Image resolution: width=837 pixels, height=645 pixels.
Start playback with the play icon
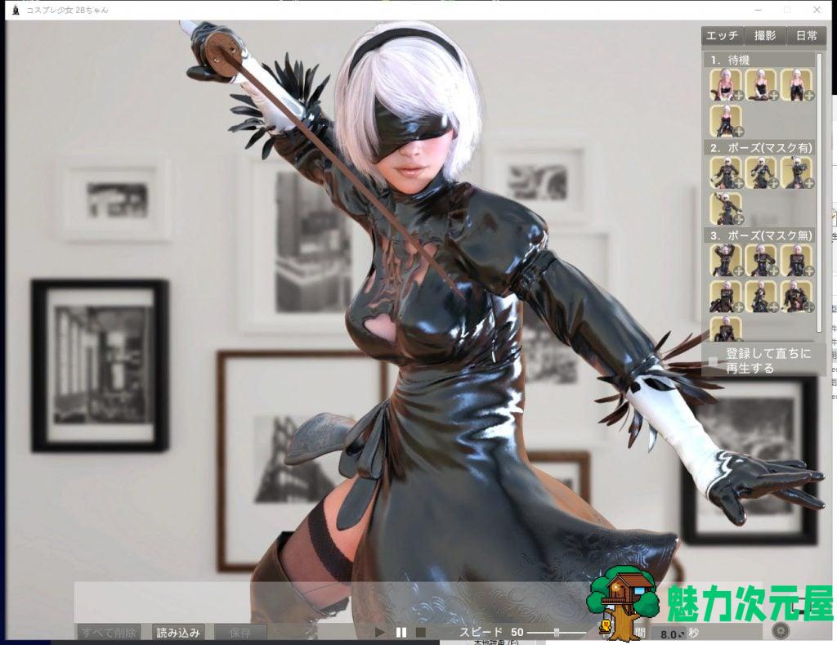click(x=379, y=633)
